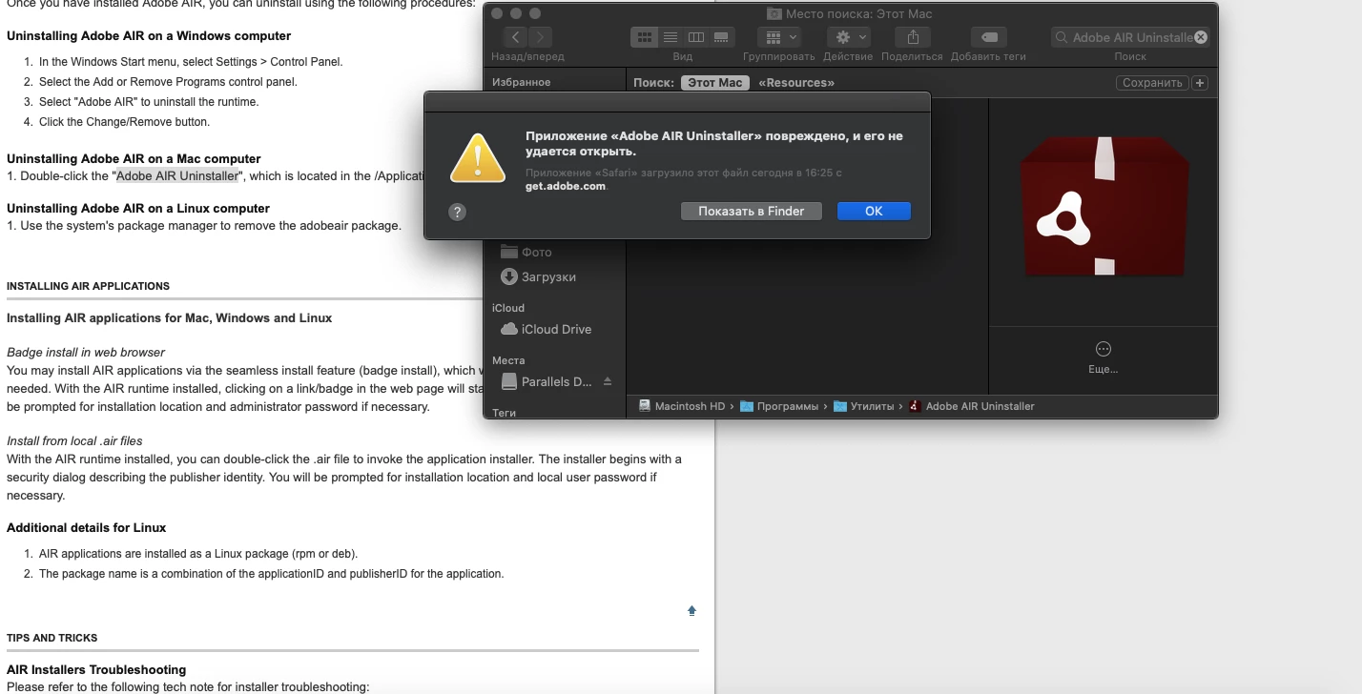The image size is (1362, 694).
Task: Click the 'Теги' sidebar section heading
Action: tap(504, 413)
